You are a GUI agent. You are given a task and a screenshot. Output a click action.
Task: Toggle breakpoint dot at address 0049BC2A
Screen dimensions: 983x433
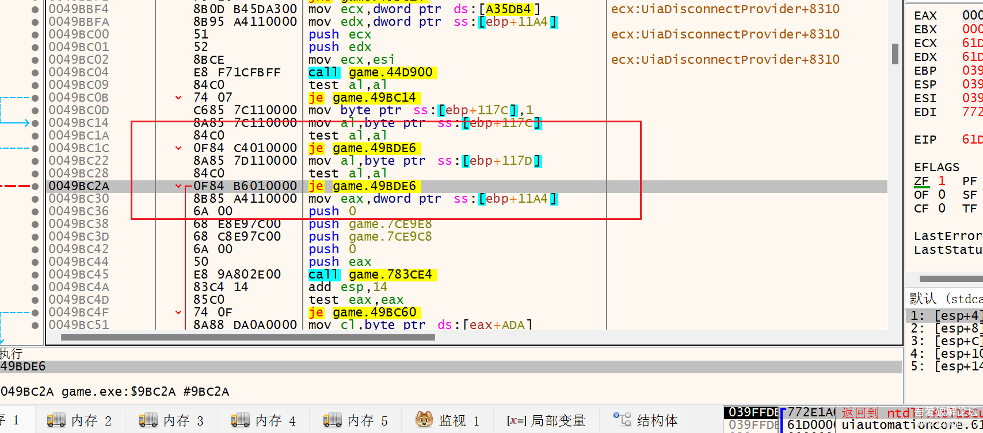click(x=35, y=186)
